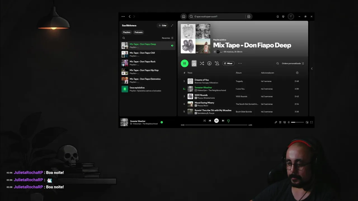358x201 pixels.
Task: Select the Sweater Weather track row
Action: (x=243, y=89)
